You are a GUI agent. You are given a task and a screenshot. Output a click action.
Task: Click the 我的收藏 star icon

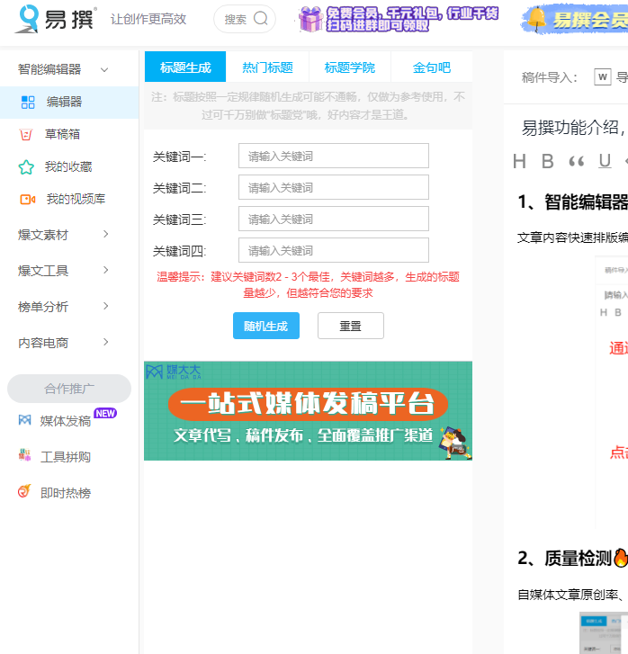pyautogui.click(x=26, y=166)
